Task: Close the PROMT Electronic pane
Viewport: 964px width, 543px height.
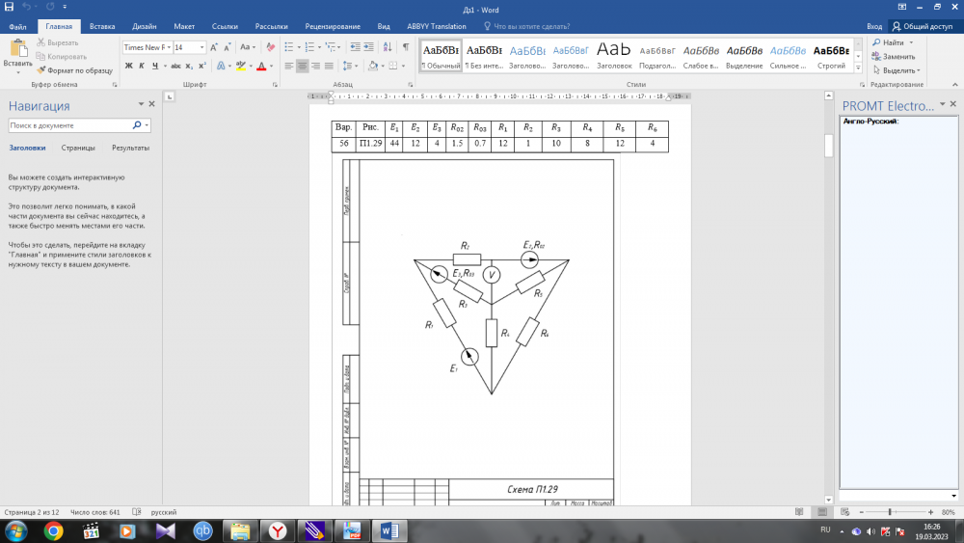Action: (x=953, y=104)
